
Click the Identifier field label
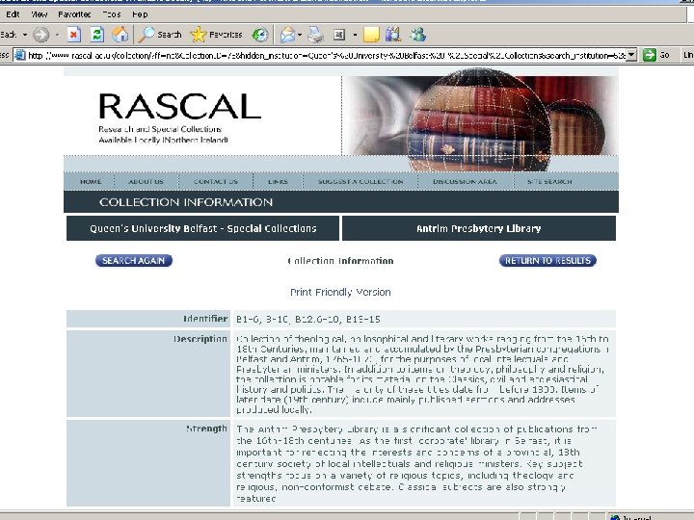[205, 319]
